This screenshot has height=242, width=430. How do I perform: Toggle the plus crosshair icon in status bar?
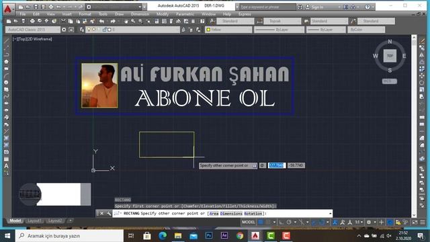(x=381, y=223)
